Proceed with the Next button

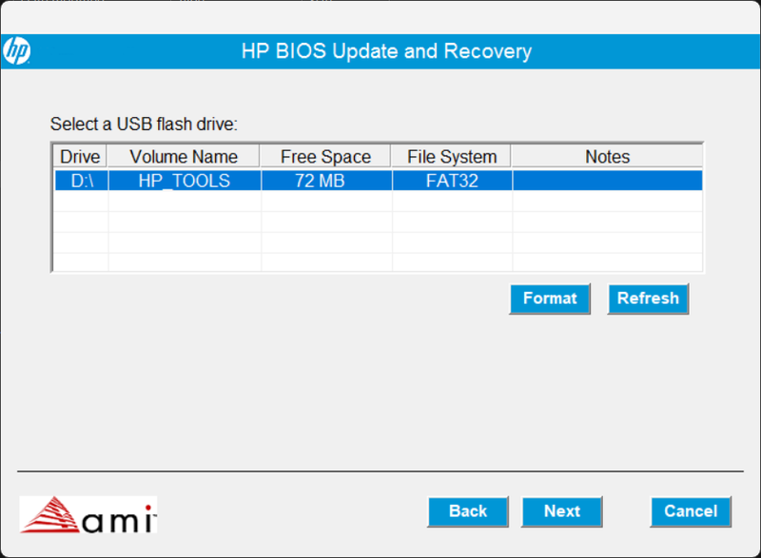562,511
